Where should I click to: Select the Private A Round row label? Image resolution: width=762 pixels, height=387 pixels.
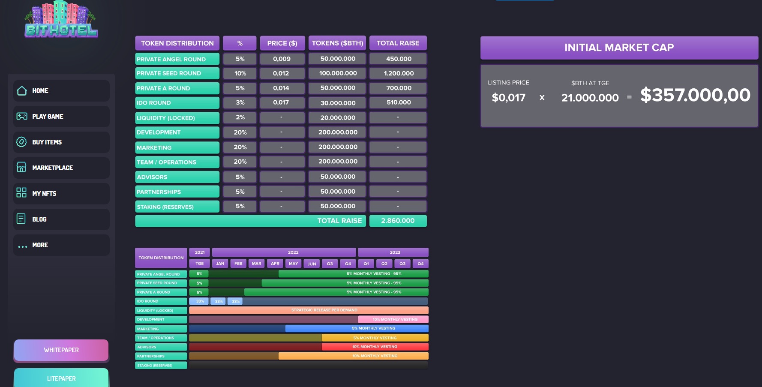coord(177,88)
